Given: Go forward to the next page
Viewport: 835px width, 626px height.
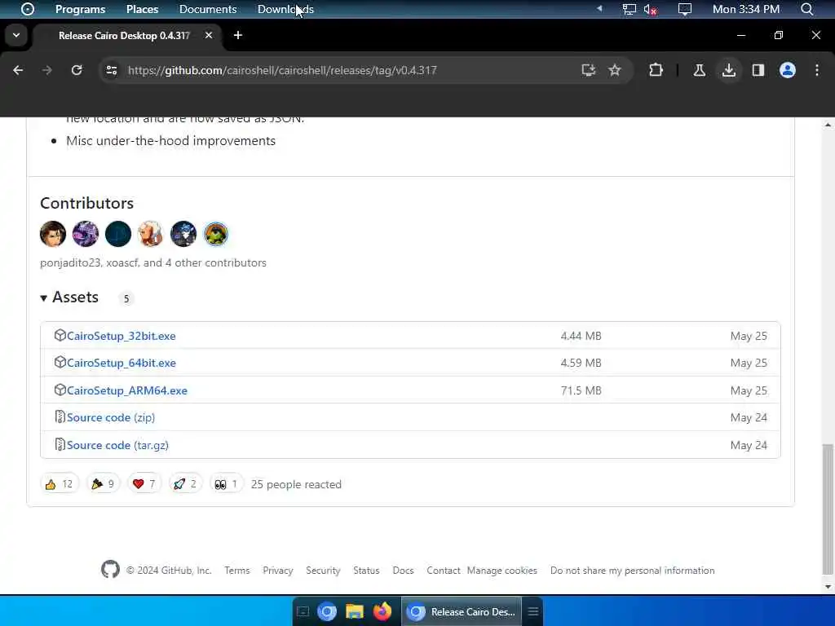Looking at the screenshot, I should (x=47, y=70).
